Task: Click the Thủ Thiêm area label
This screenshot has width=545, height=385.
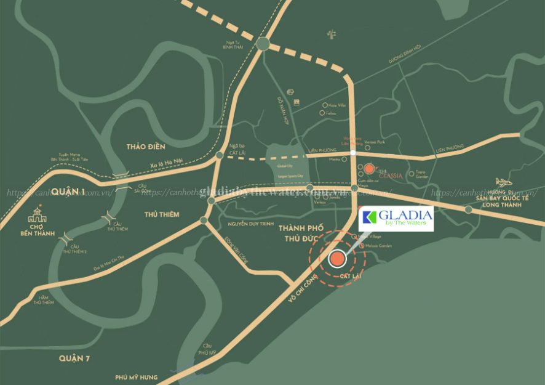Action: click(x=162, y=214)
